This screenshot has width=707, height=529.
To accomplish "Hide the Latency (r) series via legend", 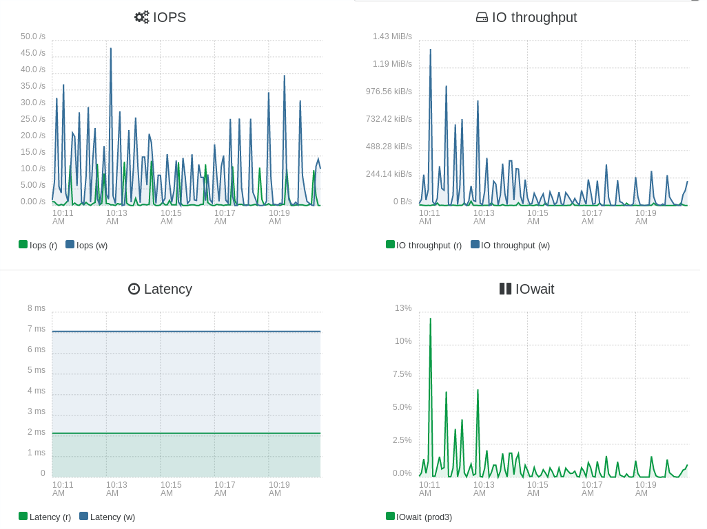I will pyautogui.click(x=45, y=517).
